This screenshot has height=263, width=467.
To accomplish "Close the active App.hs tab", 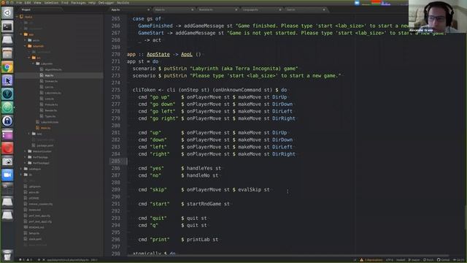I will pyautogui.click(x=149, y=9).
